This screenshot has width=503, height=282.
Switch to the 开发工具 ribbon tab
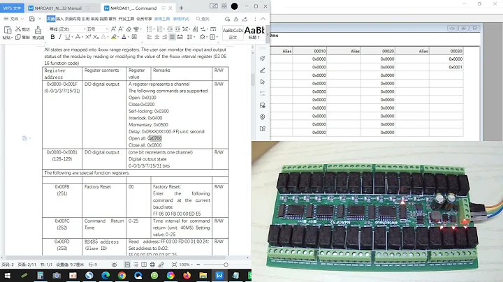[x=126, y=19]
